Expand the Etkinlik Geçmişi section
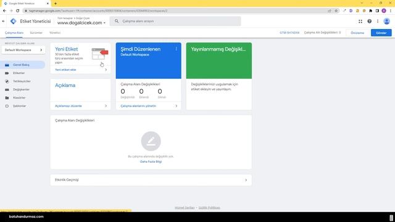The image size is (395, 222). 151,180
